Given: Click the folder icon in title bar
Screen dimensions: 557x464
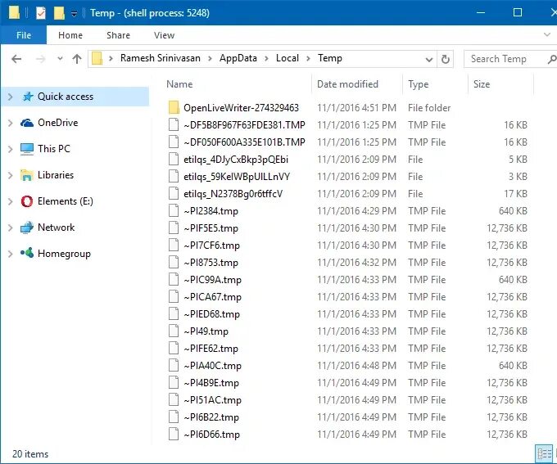Looking at the screenshot, I should (14, 12).
